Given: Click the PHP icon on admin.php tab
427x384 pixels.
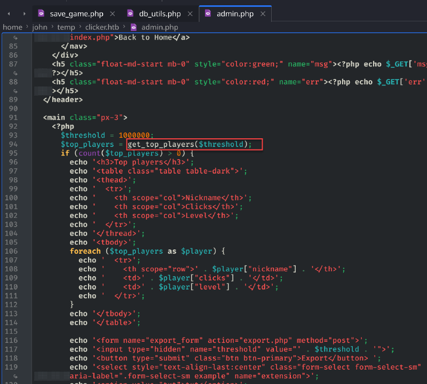Looking at the screenshot, I should click(208, 13).
